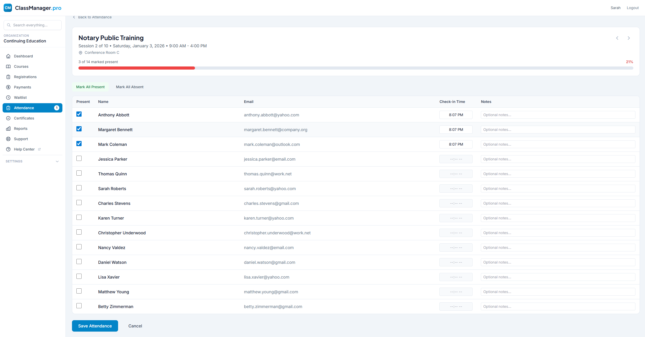The width and height of the screenshot is (645, 337).
Task: Click the Waitlist clock icon
Action: pyautogui.click(x=8, y=98)
